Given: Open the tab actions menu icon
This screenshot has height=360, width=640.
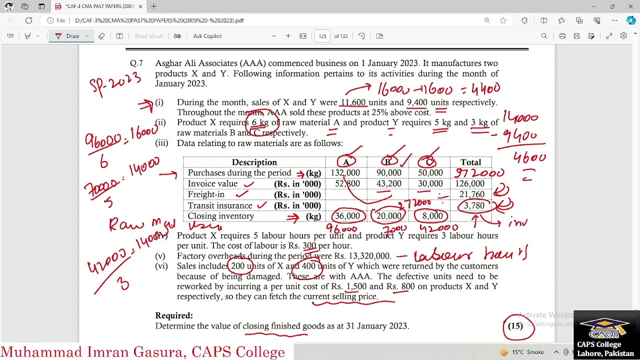Looking at the screenshot, I should [x=41, y=6].
